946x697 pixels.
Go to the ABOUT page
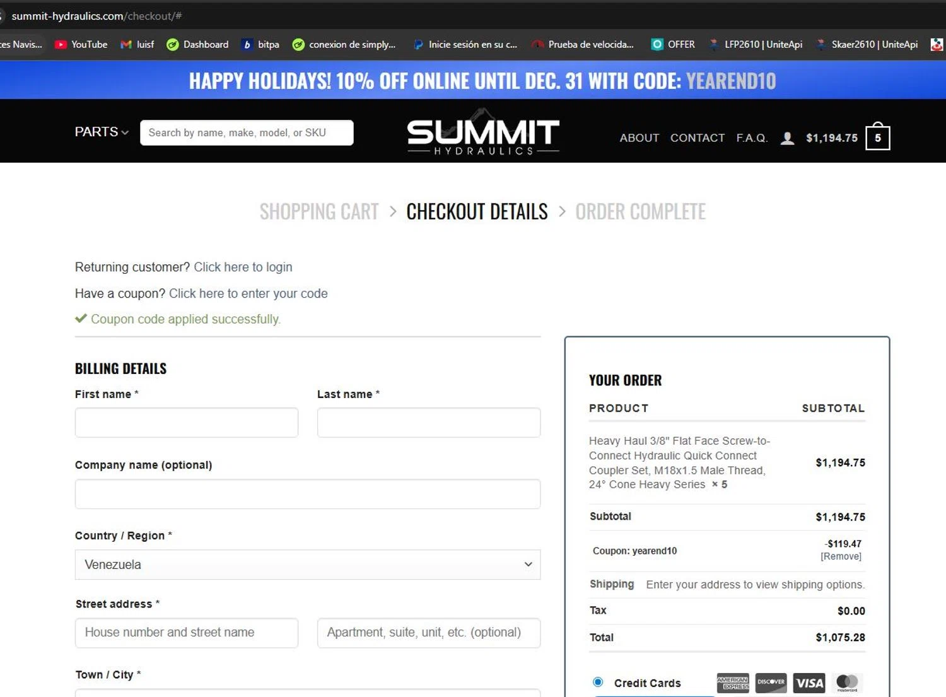639,138
